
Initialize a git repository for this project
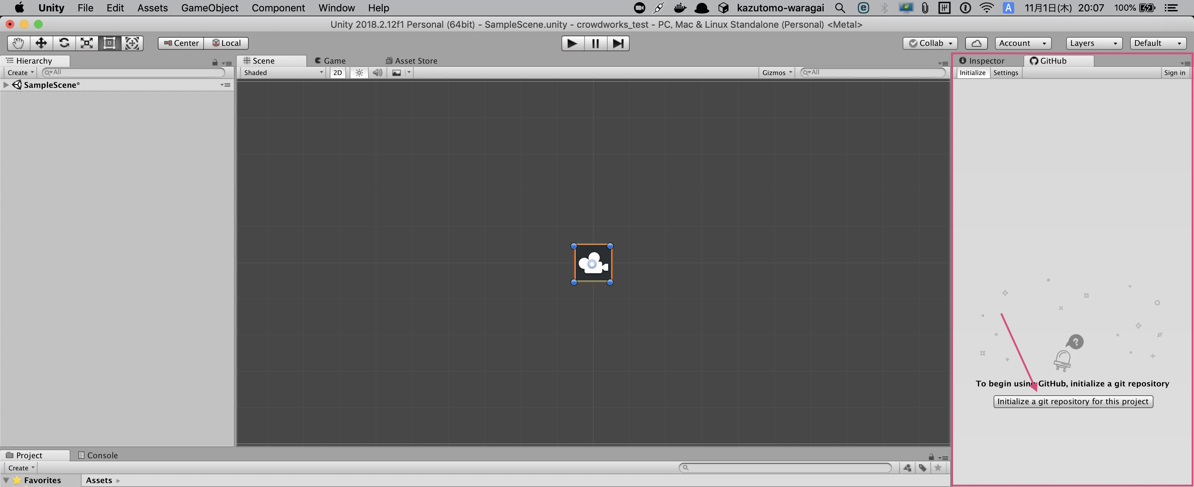tap(1073, 402)
